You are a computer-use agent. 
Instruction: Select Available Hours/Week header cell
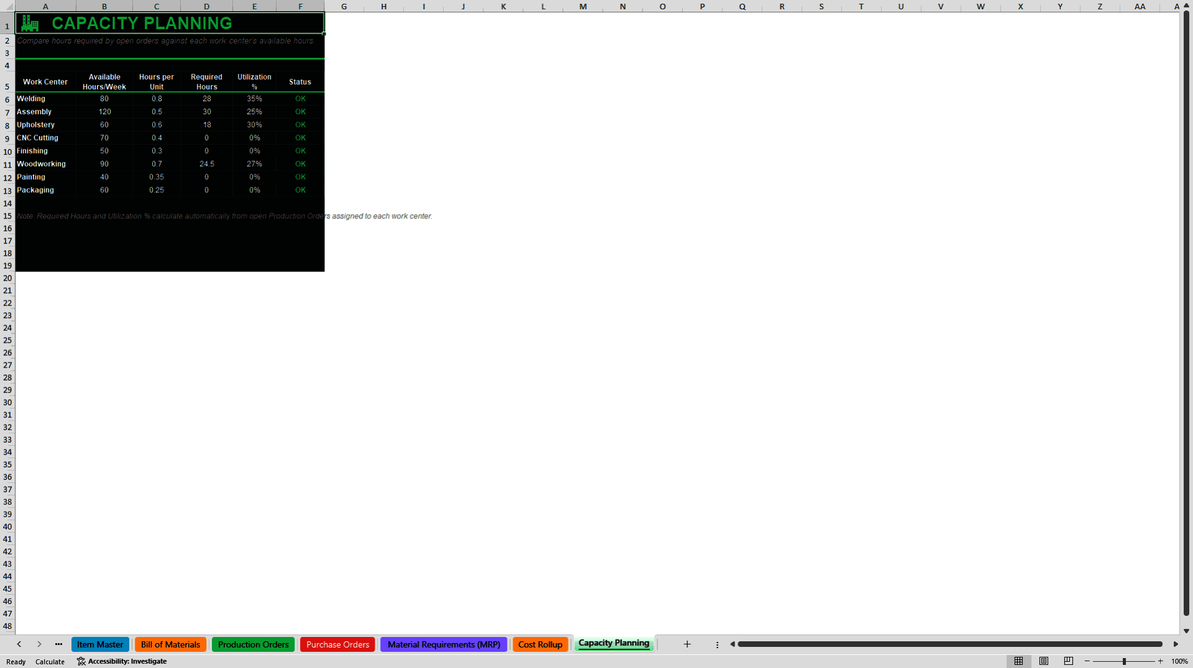(104, 82)
